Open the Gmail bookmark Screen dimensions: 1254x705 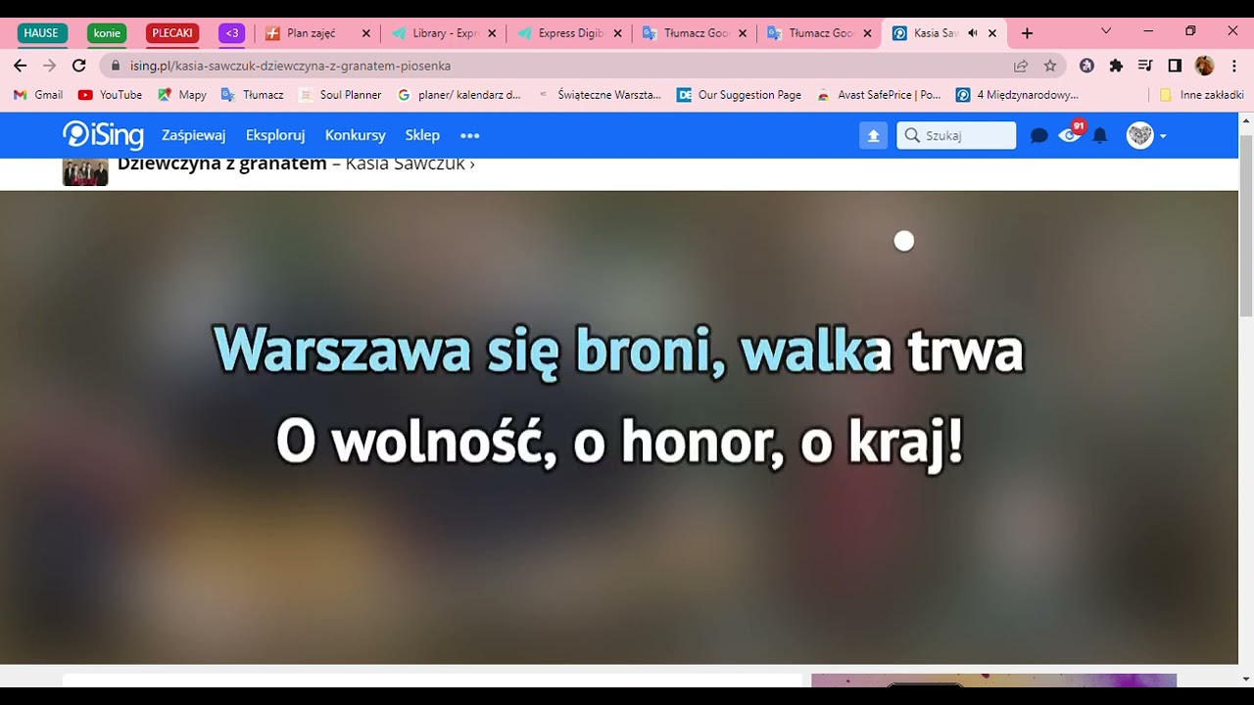38,95
